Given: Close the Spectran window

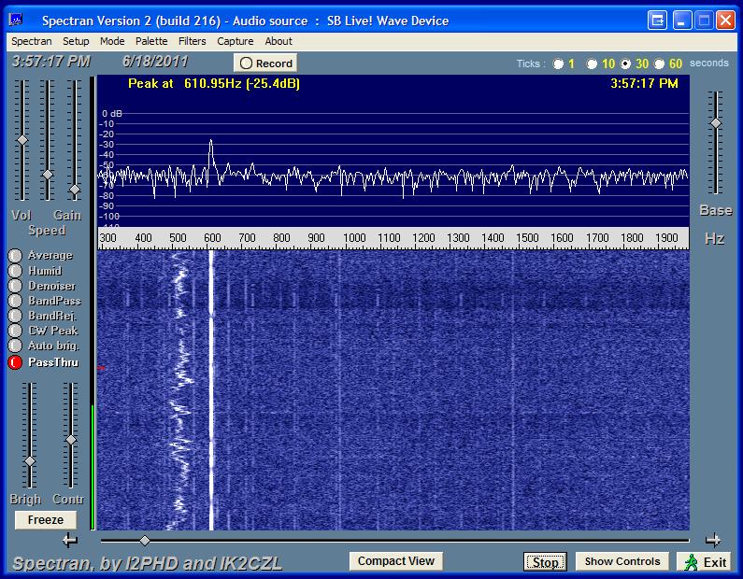Looking at the screenshot, I should pos(725,21).
